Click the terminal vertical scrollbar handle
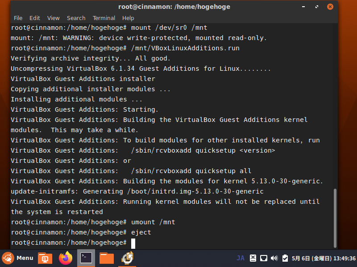The width and height of the screenshot is (357, 267). click(x=335, y=218)
